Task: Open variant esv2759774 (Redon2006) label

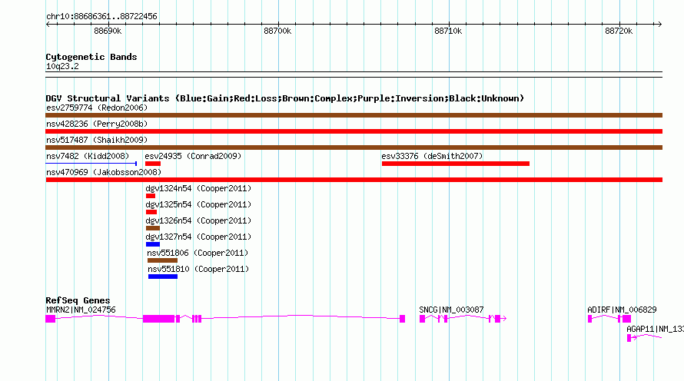Action: pos(97,108)
